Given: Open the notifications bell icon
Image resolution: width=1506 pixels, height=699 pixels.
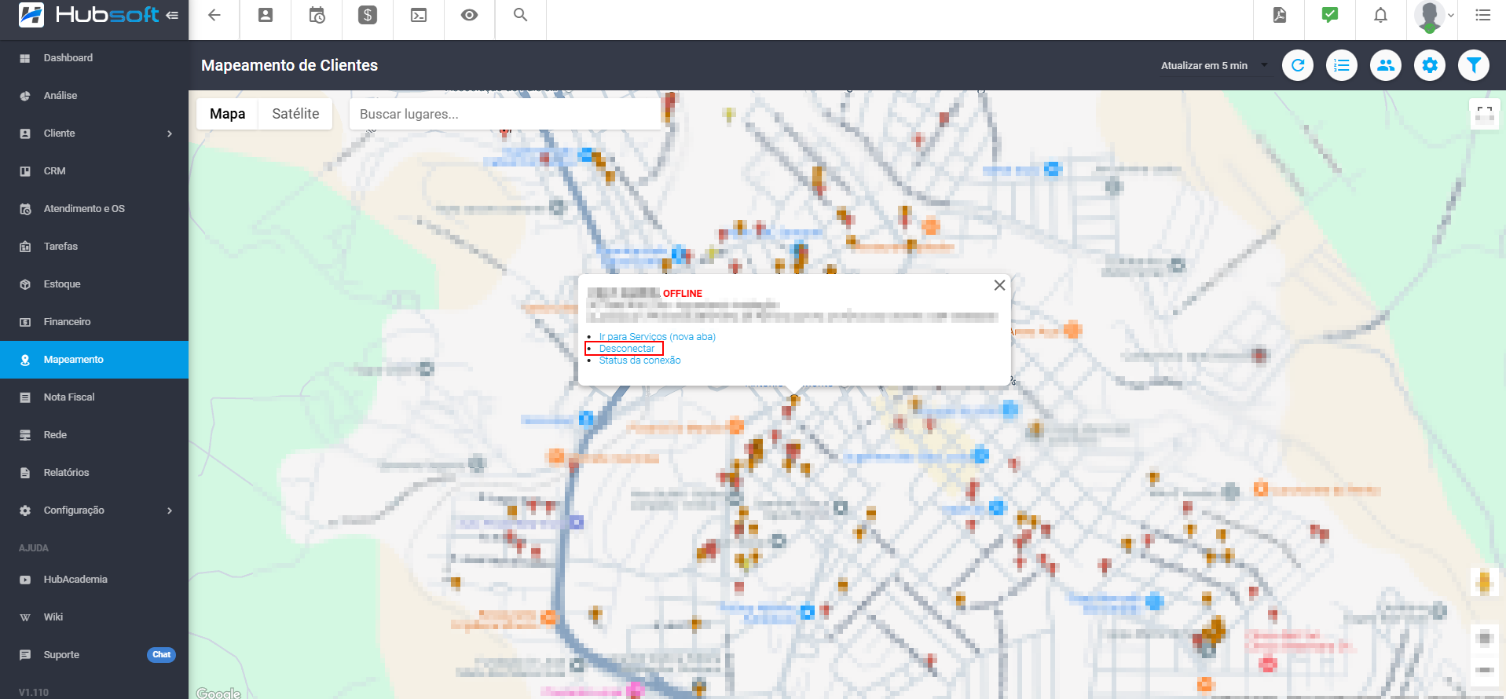Looking at the screenshot, I should [1380, 15].
